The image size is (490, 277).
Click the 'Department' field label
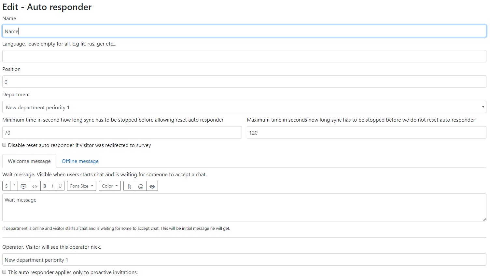pyautogui.click(x=16, y=95)
